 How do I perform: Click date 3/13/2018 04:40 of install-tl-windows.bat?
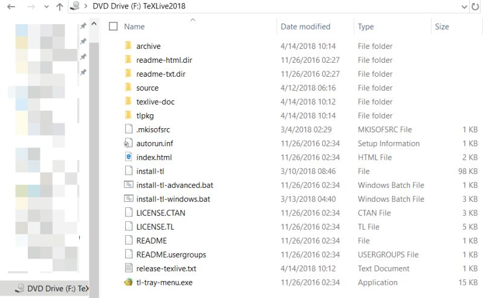coord(308,199)
